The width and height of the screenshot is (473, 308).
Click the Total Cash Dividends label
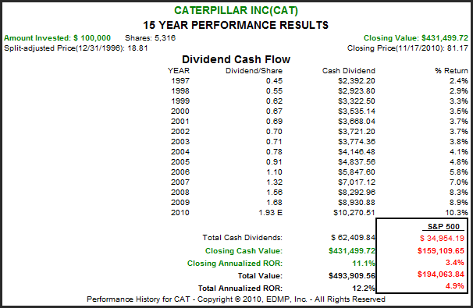coord(242,238)
